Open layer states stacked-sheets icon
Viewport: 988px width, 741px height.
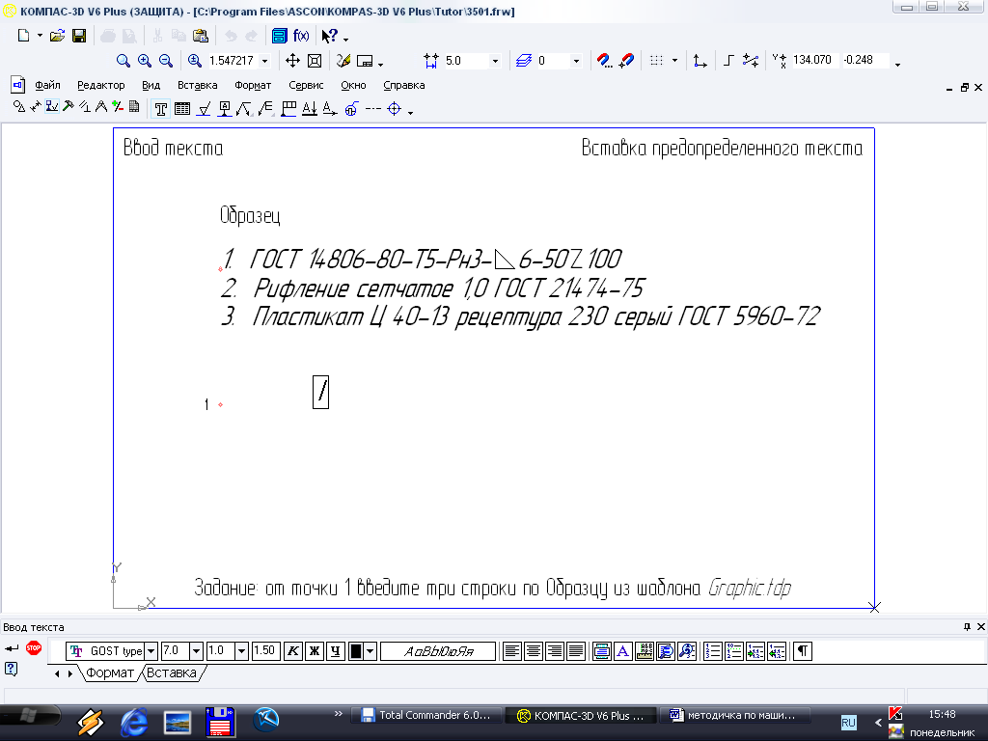tap(524, 61)
